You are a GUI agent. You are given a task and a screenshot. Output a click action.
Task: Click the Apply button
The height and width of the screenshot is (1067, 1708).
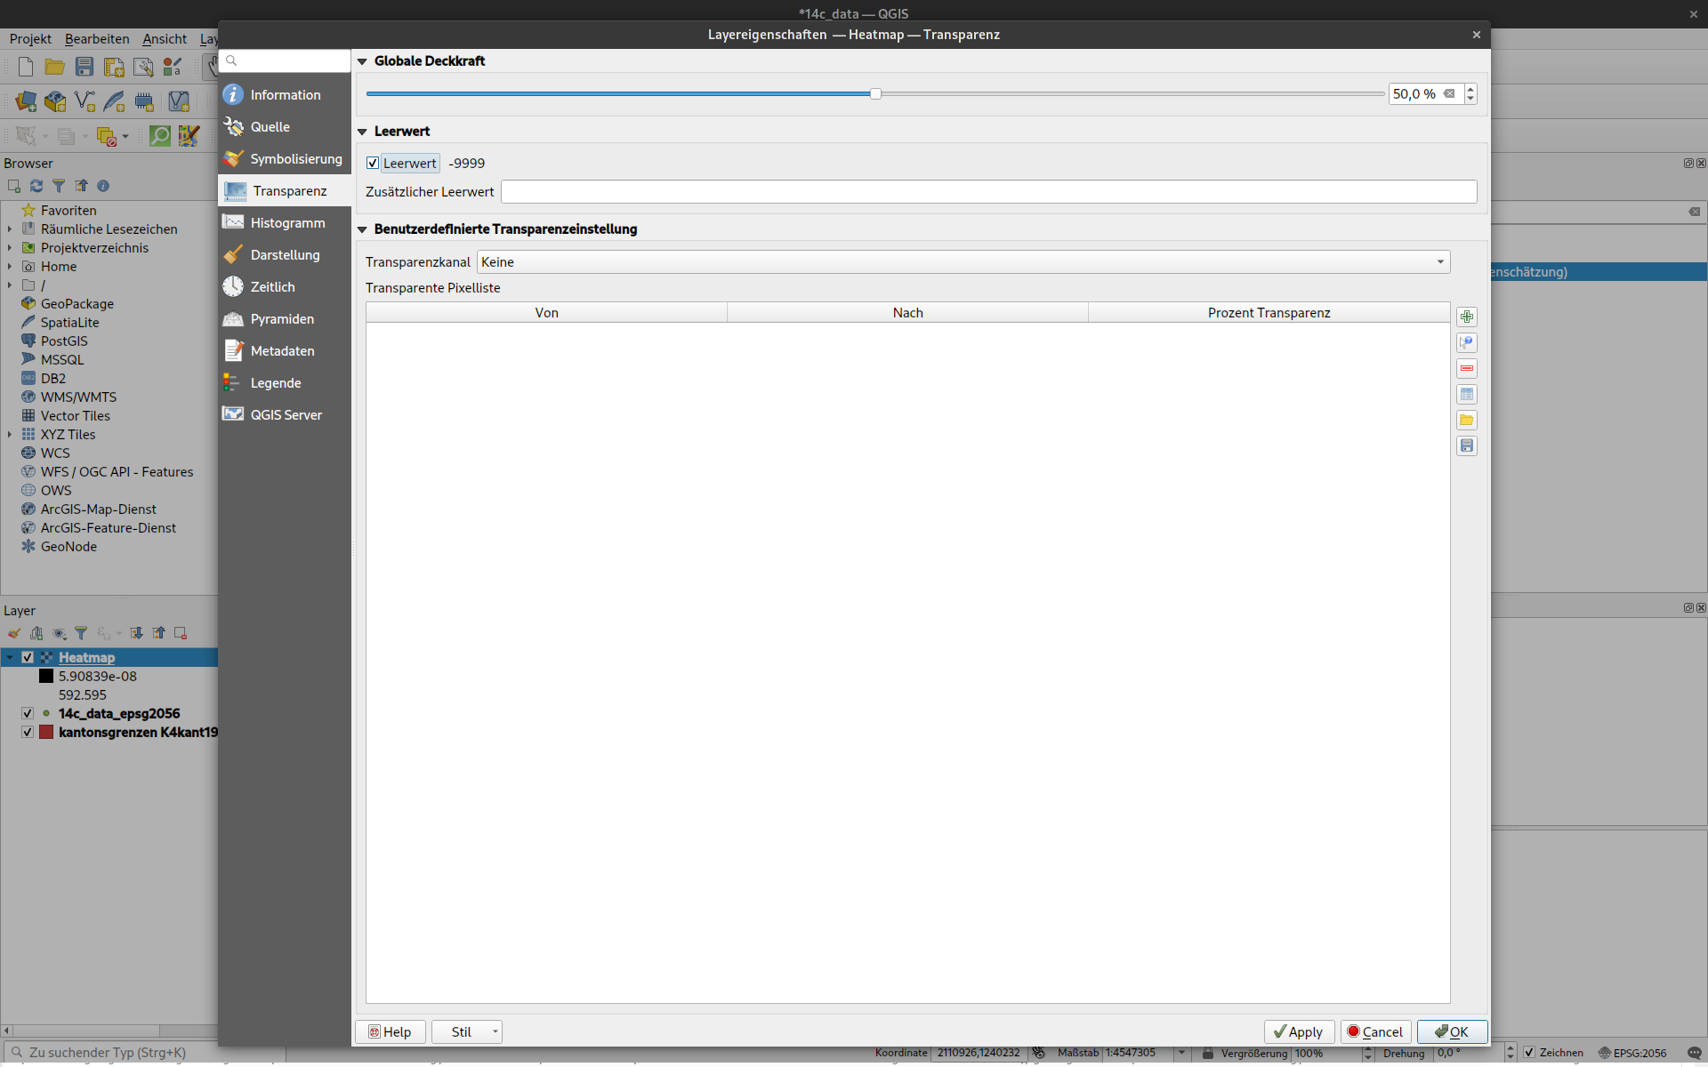1298,1031
